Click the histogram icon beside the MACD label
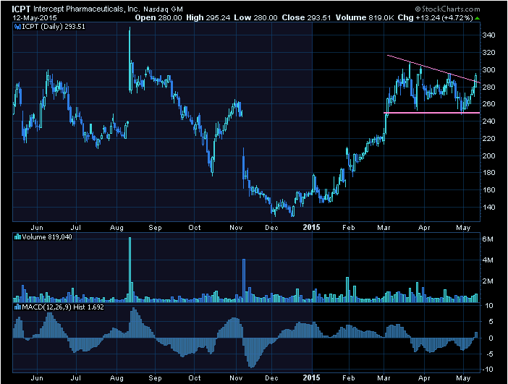Viewport: 508px width, 384px height. click(x=17, y=307)
